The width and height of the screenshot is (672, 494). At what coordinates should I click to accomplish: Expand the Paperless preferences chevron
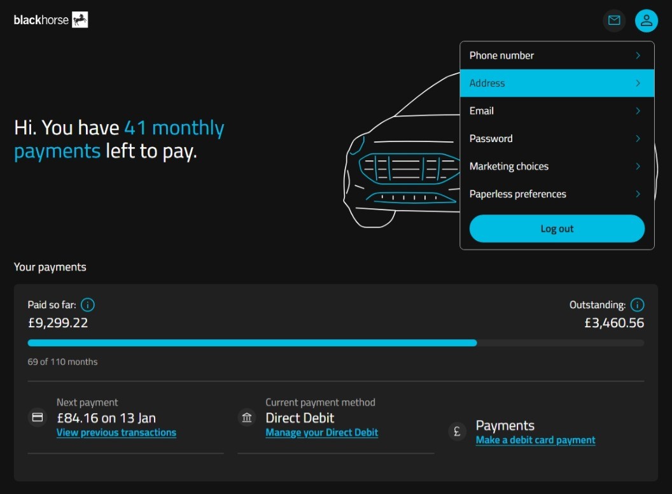[x=638, y=194]
